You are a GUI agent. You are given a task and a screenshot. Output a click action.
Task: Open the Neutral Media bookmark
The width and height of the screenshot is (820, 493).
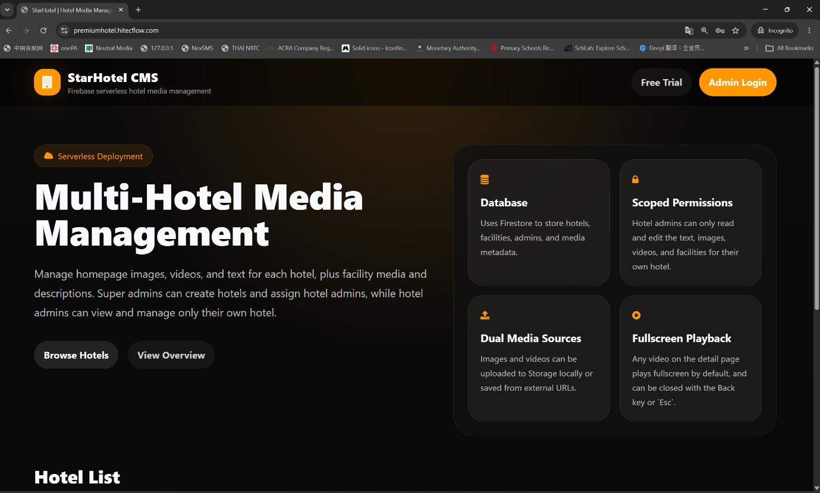(109, 48)
